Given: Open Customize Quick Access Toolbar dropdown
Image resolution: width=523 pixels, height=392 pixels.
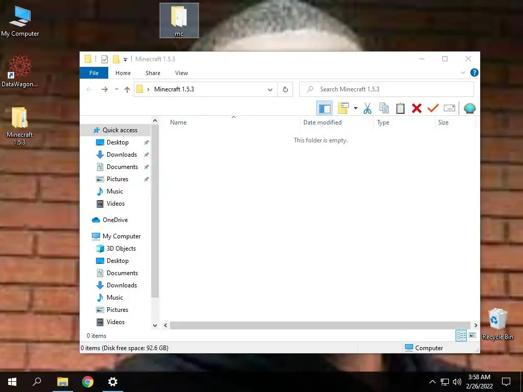Looking at the screenshot, I should (x=126, y=59).
